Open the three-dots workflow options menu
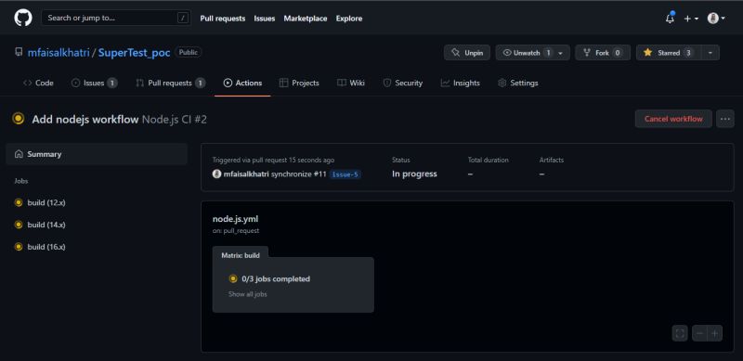Viewport: 743px width, 361px height. click(x=725, y=119)
